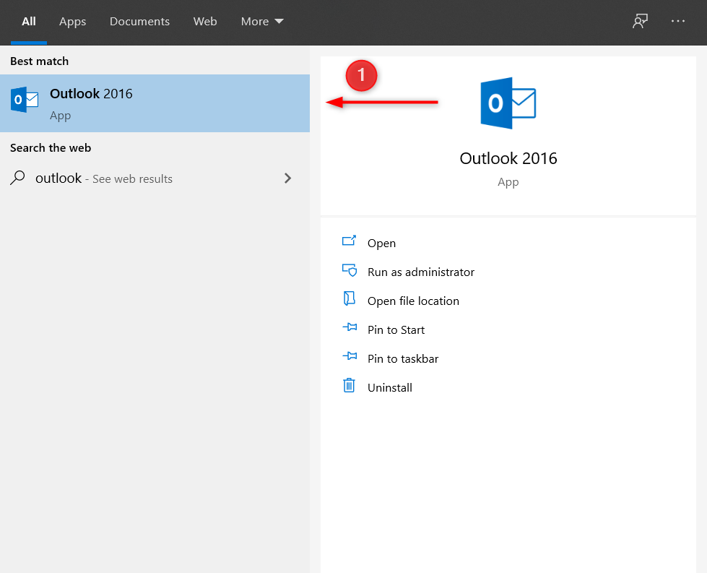Choose Open action for Outlook 2016
The height and width of the screenshot is (573, 707).
click(x=381, y=244)
